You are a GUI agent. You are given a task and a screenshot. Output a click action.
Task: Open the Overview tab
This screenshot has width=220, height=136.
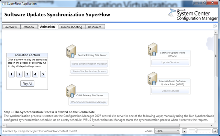coord(11,27)
